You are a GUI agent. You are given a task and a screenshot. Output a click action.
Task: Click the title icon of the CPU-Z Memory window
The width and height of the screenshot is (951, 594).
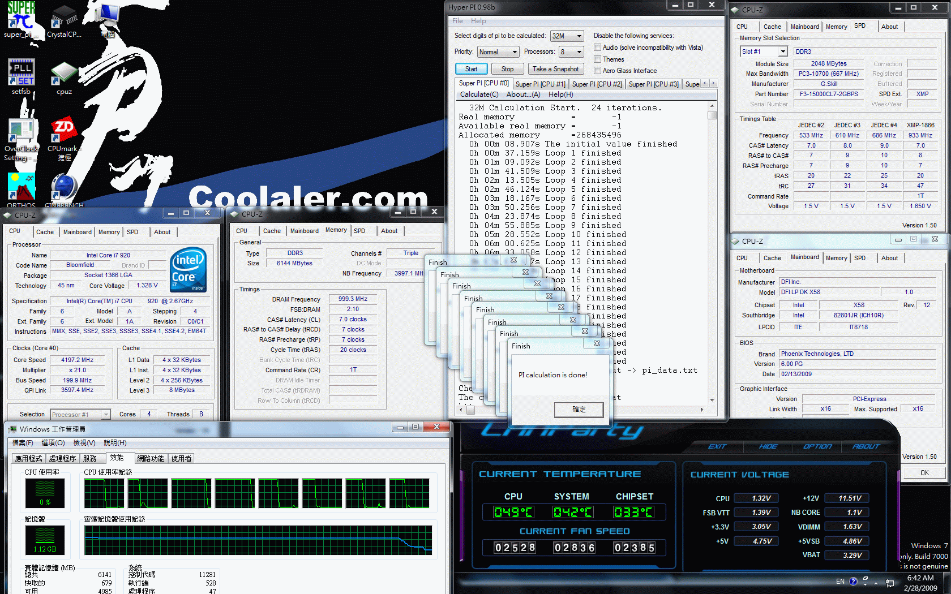coord(234,214)
